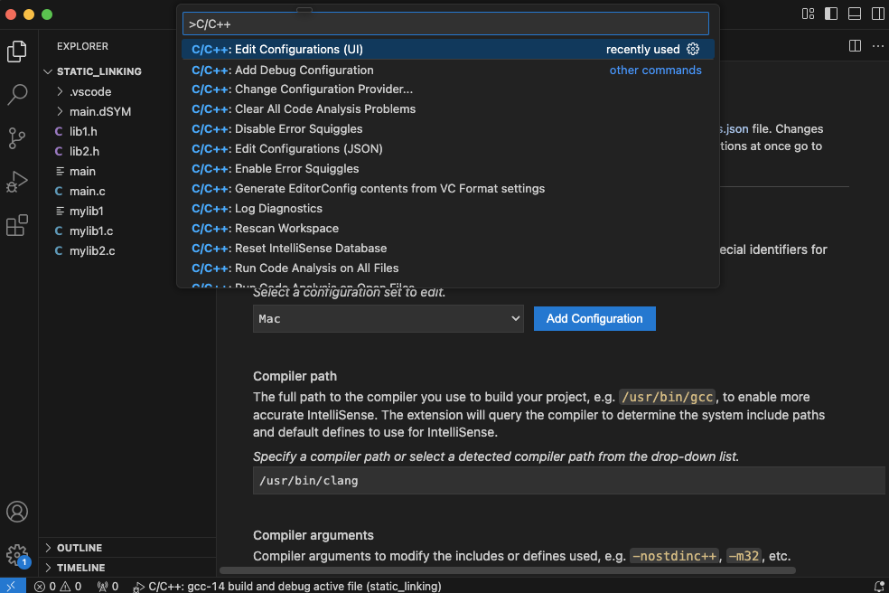Click into the command palette input
The width and height of the screenshot is (889, 593).
click(x=445, y=24)
